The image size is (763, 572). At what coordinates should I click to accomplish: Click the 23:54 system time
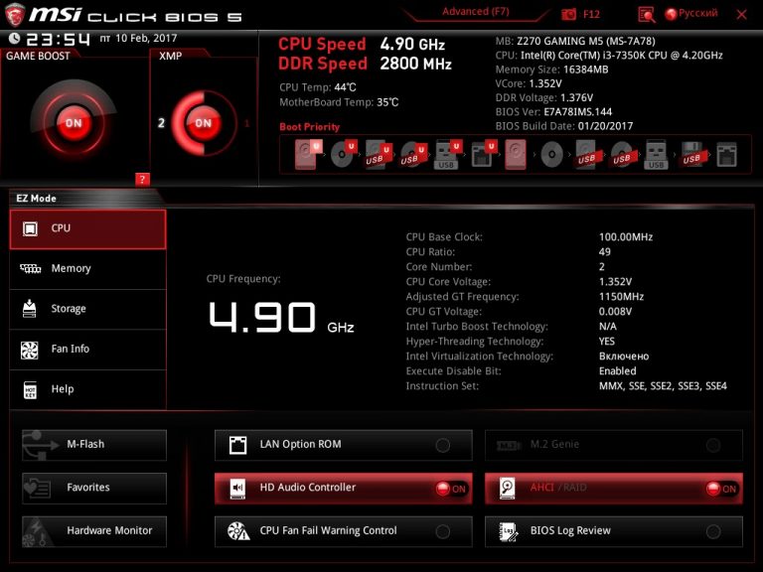[58, 39]
